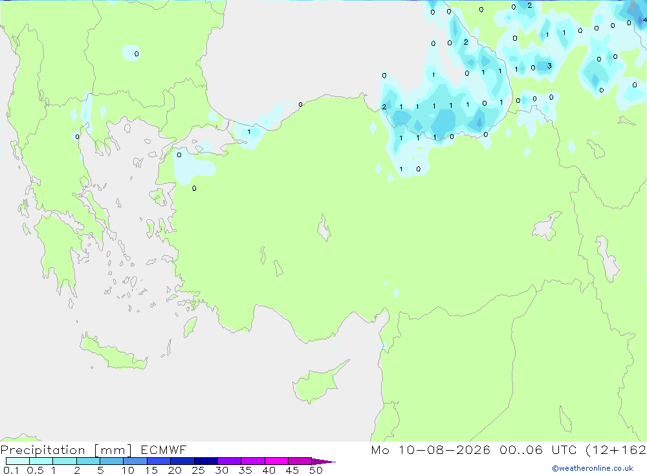Click the '(12+162' forecast step text

(616, 449)
